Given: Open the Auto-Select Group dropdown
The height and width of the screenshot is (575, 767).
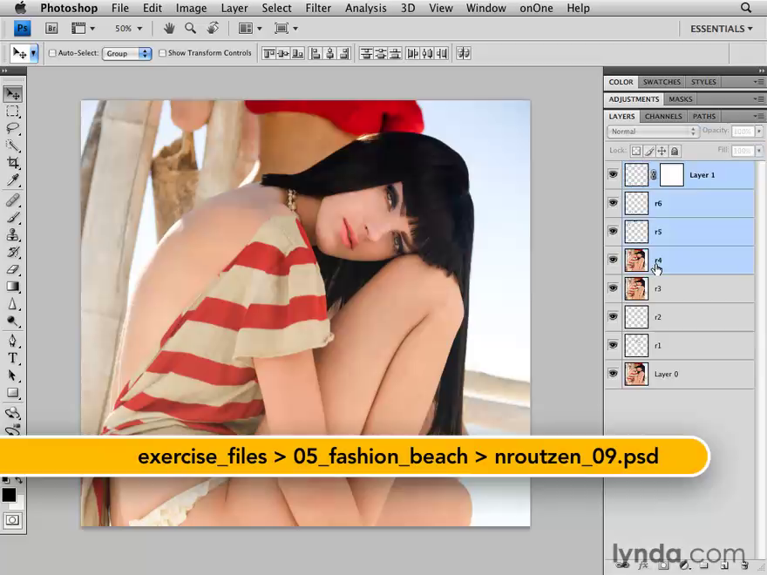Looking at the screenshot, I should tap(127, 53).
